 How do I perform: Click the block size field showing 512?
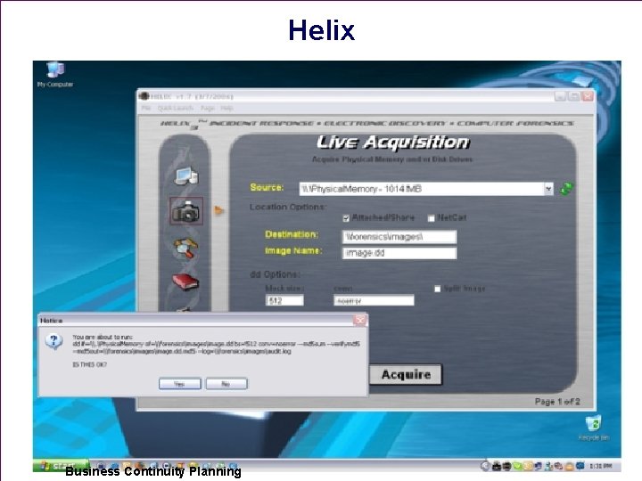pyautogui.click(x=284, y=301)
